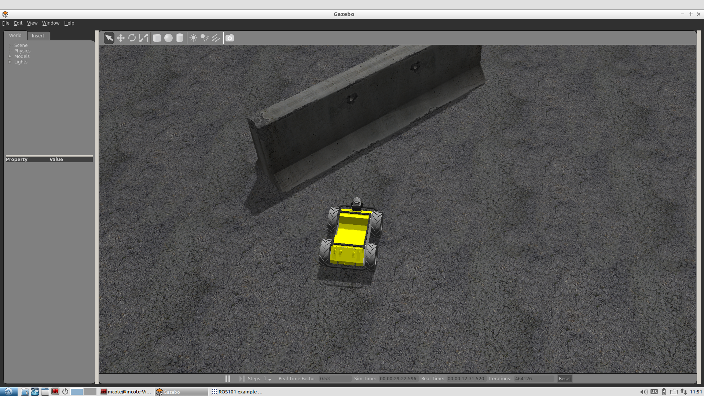Switch to the Insert tab
Image resolution: width=704 pixels, height=396 pixels.
coord(38,36)
